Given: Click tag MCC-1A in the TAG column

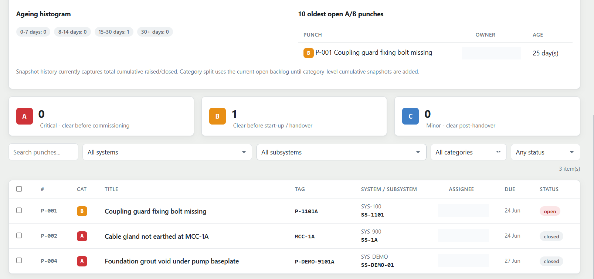Looking at the screenshot, I should pyautogui.click(x=305, y=237).
